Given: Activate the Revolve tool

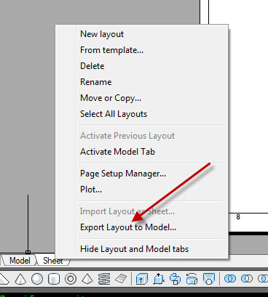Looking at the screenshot, I should pyautogui.click(x=192, y=279).
